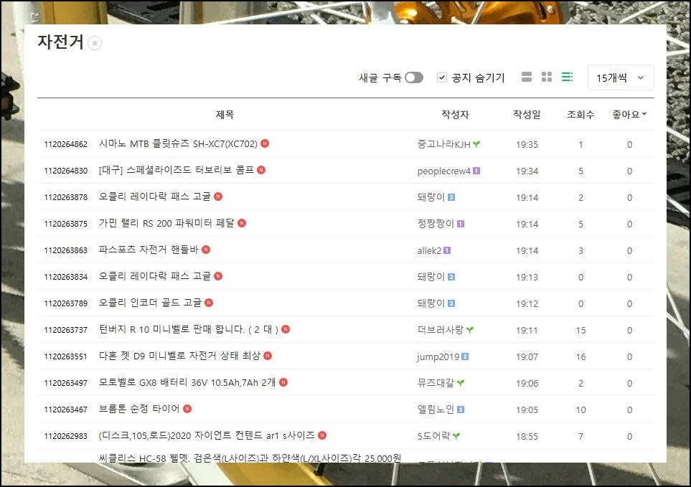Expand the 좋아요 sort dropdown arrow
This screenshot has width=691, height=487.
coord(644,115)
